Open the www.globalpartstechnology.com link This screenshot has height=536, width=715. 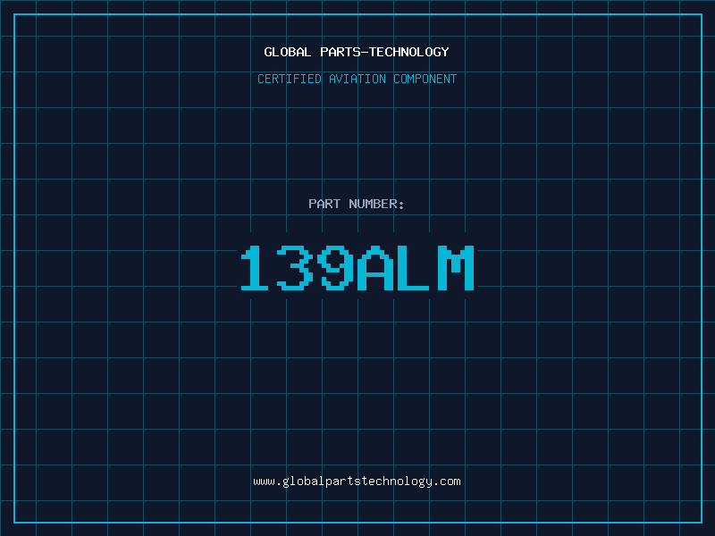(x=357, y=482)
